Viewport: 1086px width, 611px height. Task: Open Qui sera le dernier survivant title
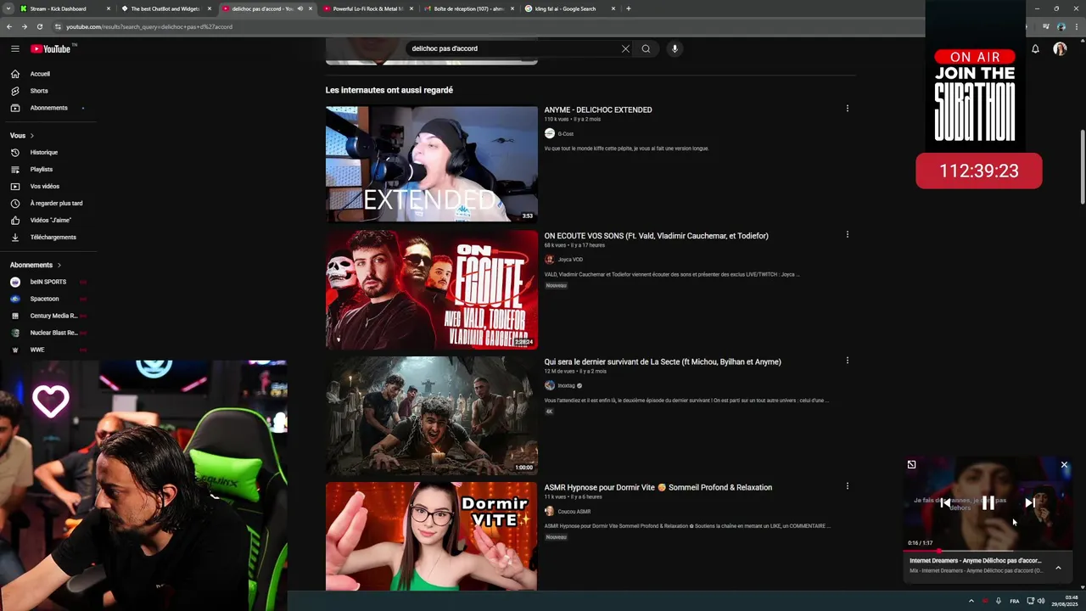point(663,362)
